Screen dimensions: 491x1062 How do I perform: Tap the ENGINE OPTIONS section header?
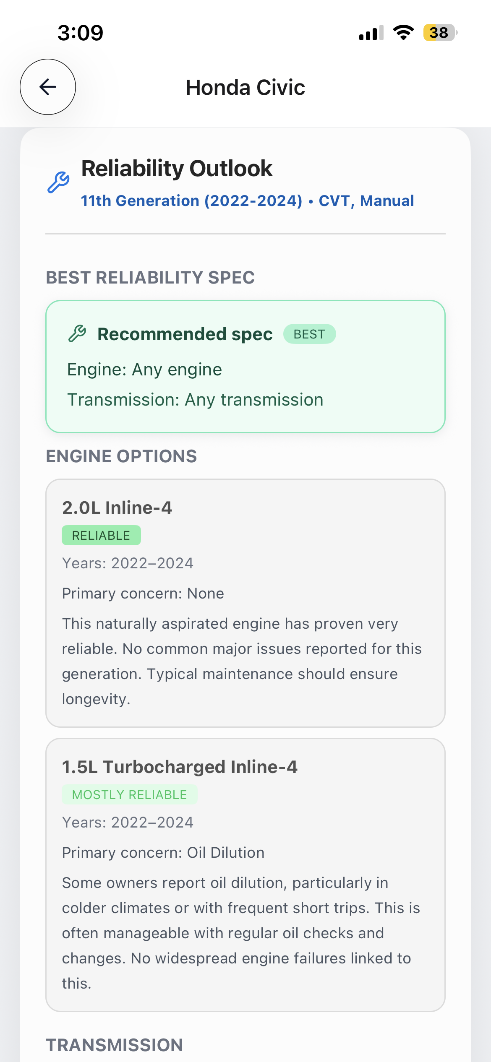click(x=121, y=456)
